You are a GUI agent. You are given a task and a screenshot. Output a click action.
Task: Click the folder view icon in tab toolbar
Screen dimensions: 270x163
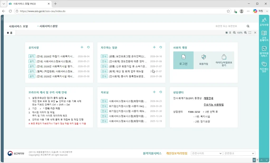(x=226, y=32)
